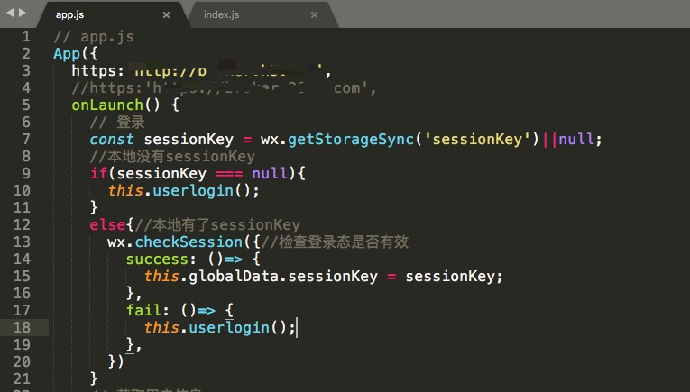This screenshot has width=690, height=392.
Task: Click the 'fail' callback key
Action: point(143,311)
